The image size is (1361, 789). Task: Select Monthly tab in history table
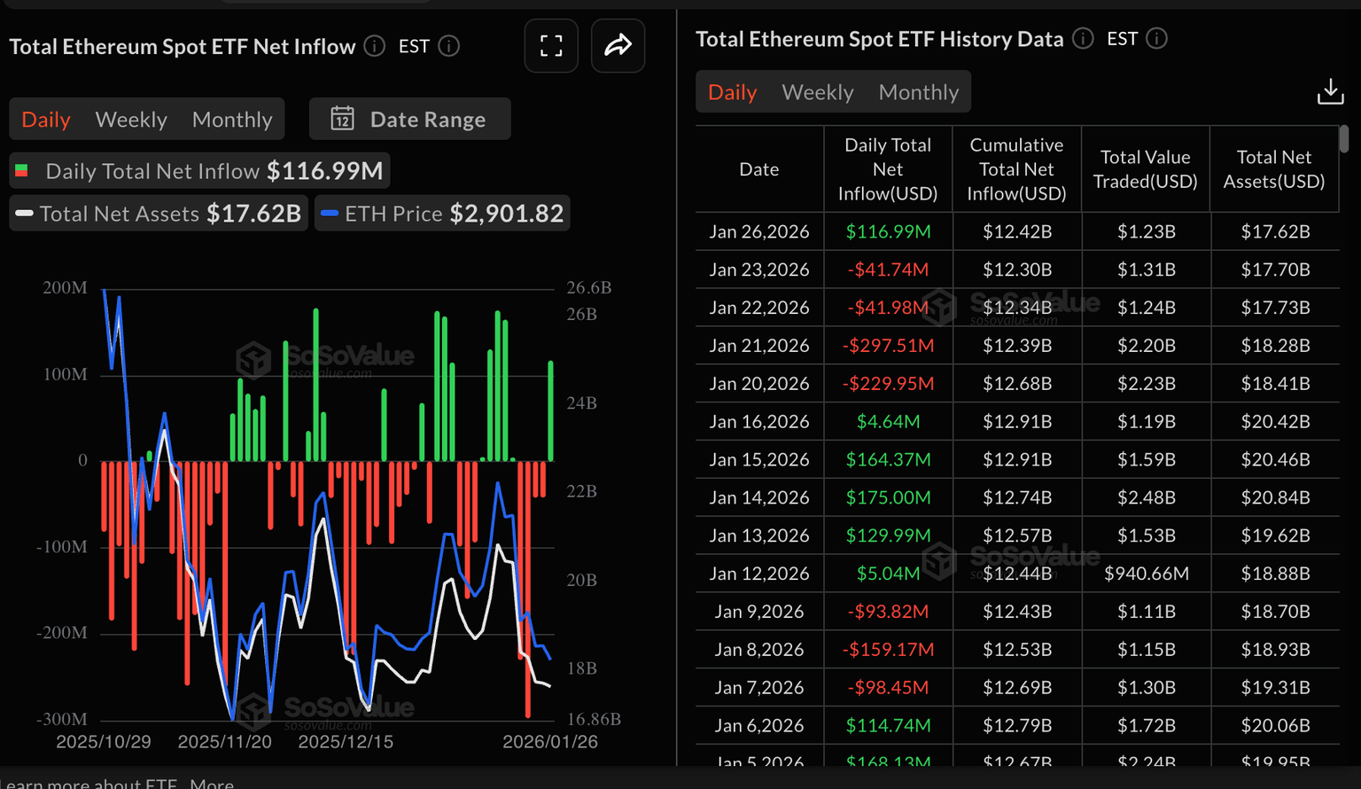pos(919,92)
